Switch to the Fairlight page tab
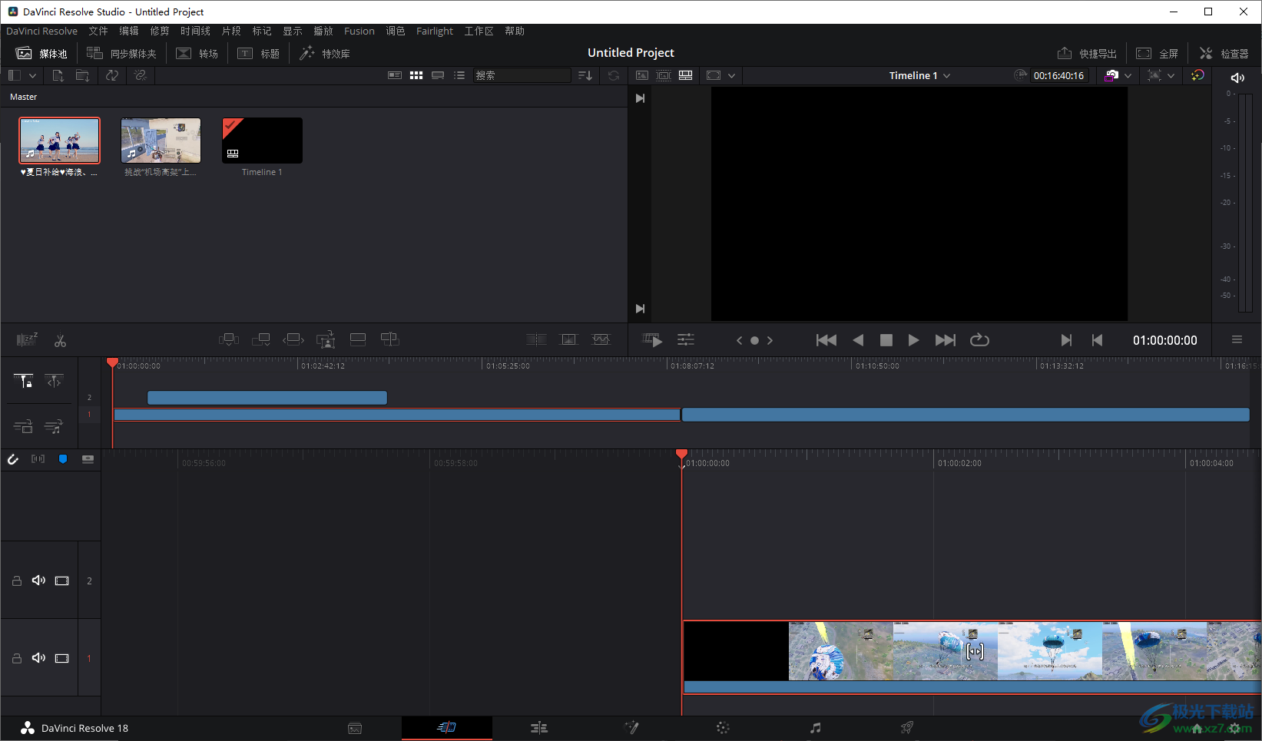The image size is (1262, 741). point(816,728)
